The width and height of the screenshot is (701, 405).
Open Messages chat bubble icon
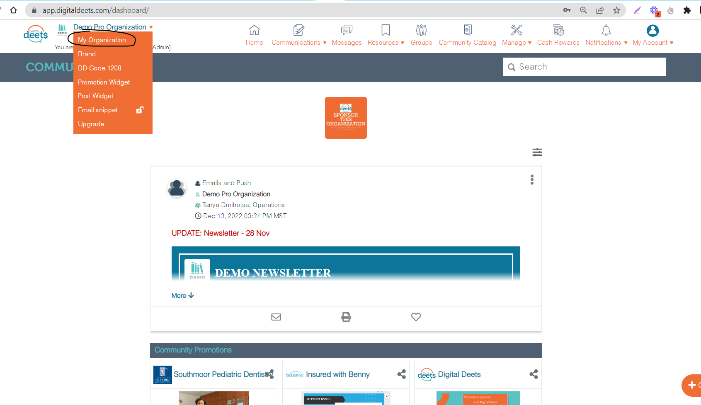[347, 30]
